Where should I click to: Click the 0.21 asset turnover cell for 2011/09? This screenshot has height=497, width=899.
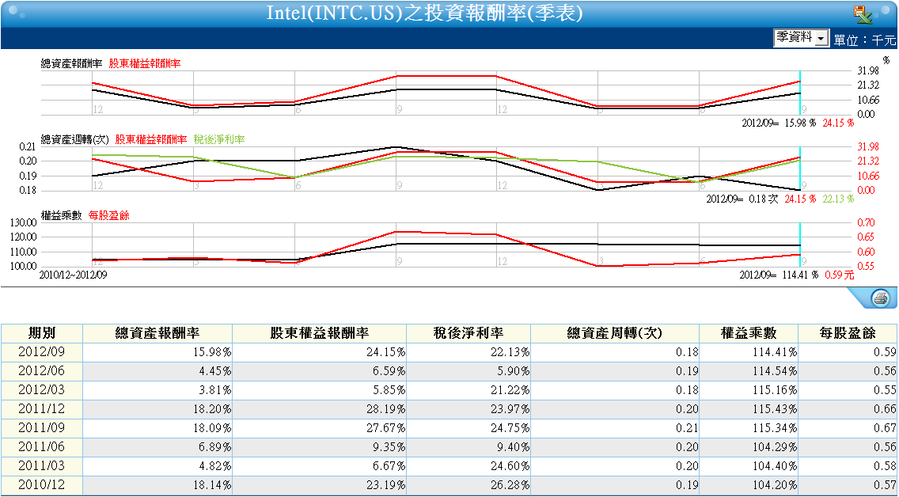tap(615, 428)
